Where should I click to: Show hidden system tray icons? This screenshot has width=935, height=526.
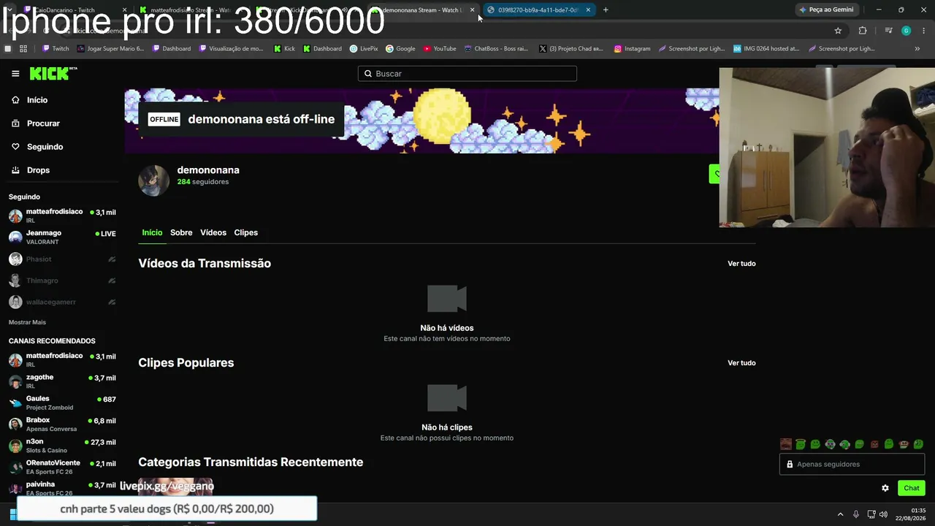[x=840, y=514]
